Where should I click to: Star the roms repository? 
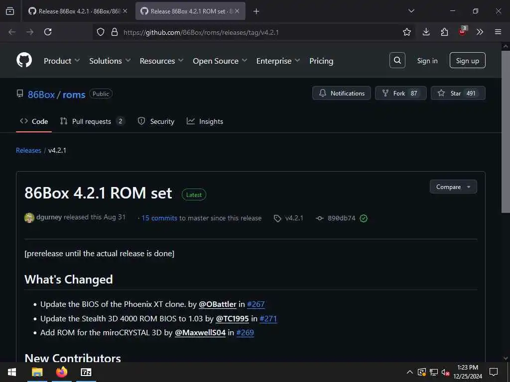[458, 93]
